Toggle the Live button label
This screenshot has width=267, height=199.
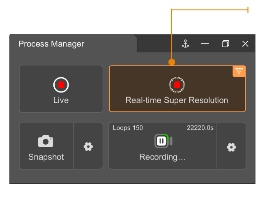pos(61,100)
